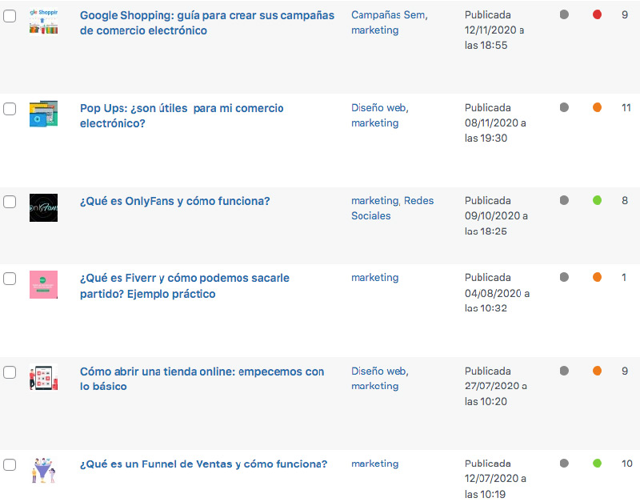This screenshot has height=502, width=640.
Task: Click the Pop Ups post featured thumbnail
Action: point(43,114)
